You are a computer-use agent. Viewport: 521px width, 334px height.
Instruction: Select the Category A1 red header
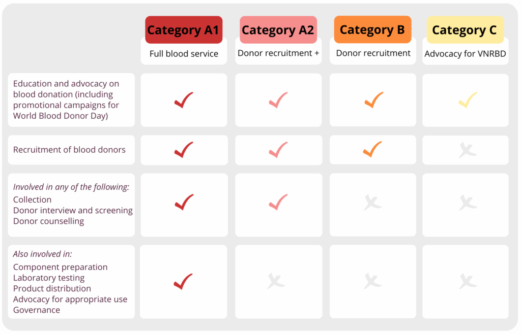[184, 30]
